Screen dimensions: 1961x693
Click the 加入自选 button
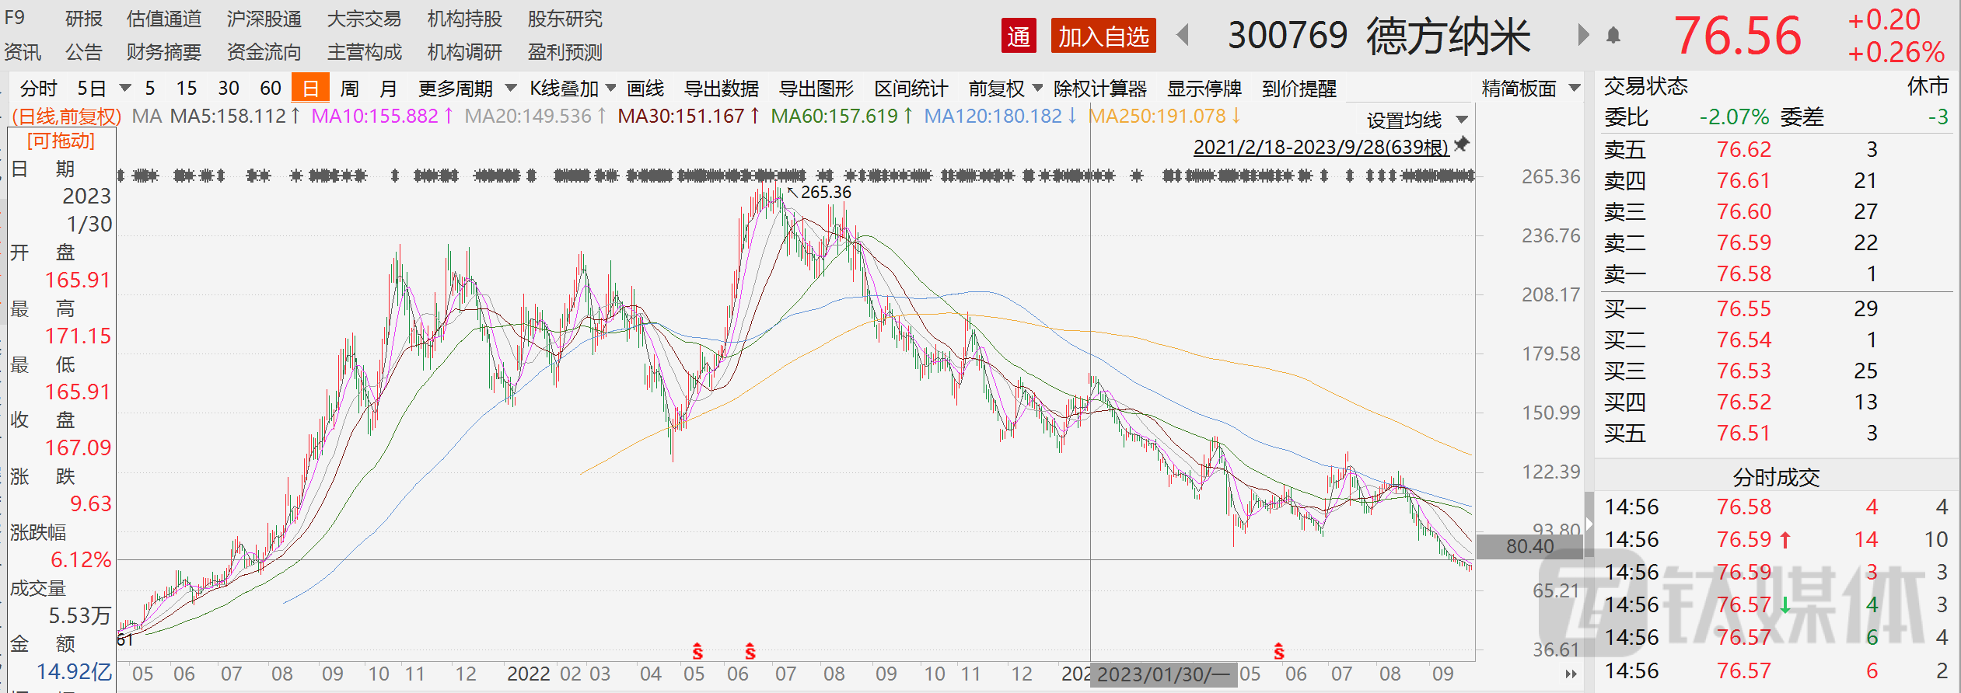tap(1103, 36)
